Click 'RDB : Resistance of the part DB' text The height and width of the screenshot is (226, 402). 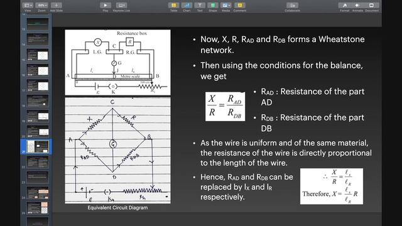(313, 123)
